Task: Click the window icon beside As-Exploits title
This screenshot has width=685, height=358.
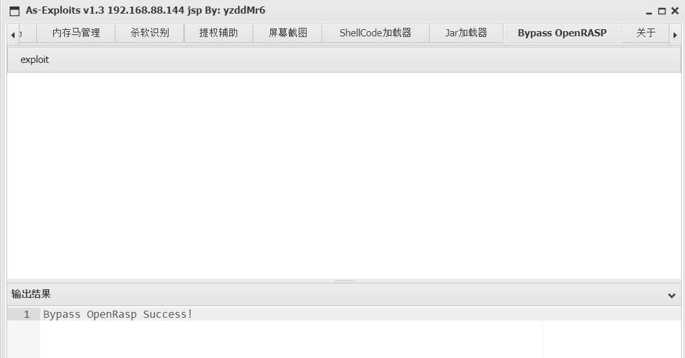Action: (x=14, y=11)
